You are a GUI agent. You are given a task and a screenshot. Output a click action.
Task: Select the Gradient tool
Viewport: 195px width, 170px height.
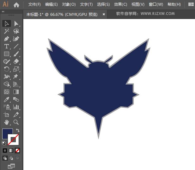coord(16,92)
